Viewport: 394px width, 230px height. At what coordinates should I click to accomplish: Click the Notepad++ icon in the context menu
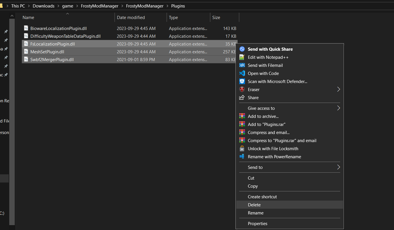[242, 57]
